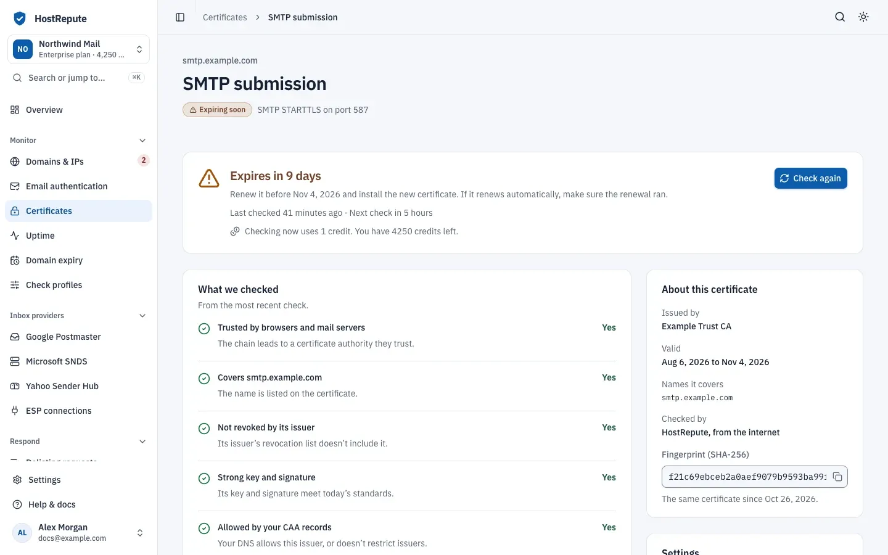The width and height of the screenshot is (888, 555).
Task: Toggle the sidebar panel icon
Action: [x=180, y=17]
